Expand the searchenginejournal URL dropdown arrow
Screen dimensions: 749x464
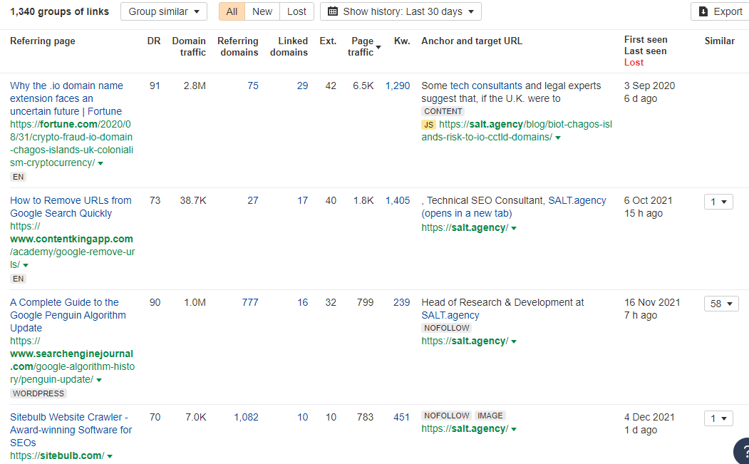tap(99, 381)
